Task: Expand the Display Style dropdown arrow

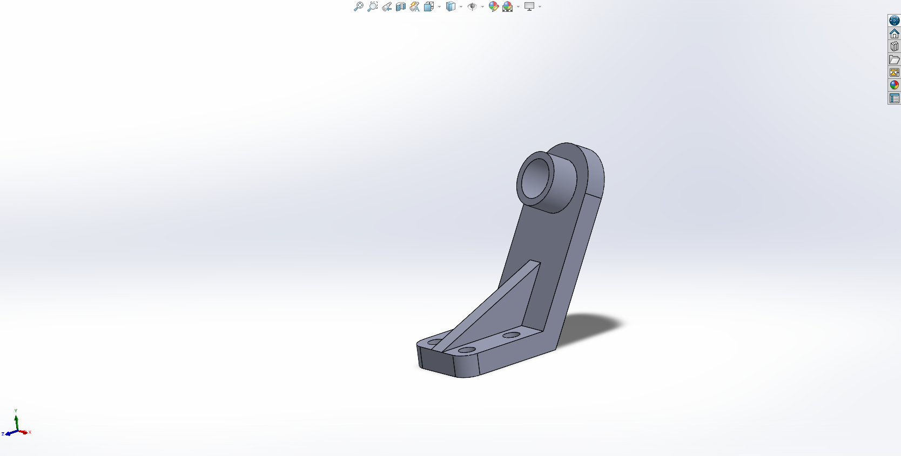Action: (x=461, y=7)
